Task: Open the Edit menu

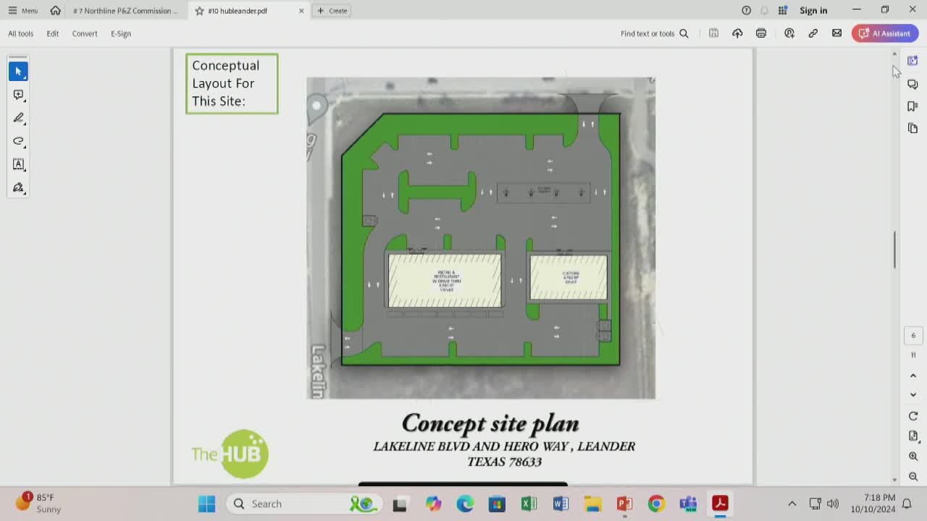Action: [x=53, y=33]
